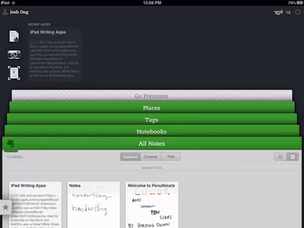Sort notes by Created
Screen dimensions: 304x228
coord(150,157)
